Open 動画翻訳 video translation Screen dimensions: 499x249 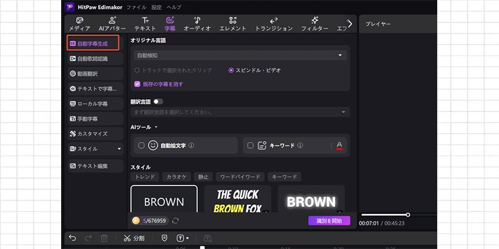pos(95,73)
